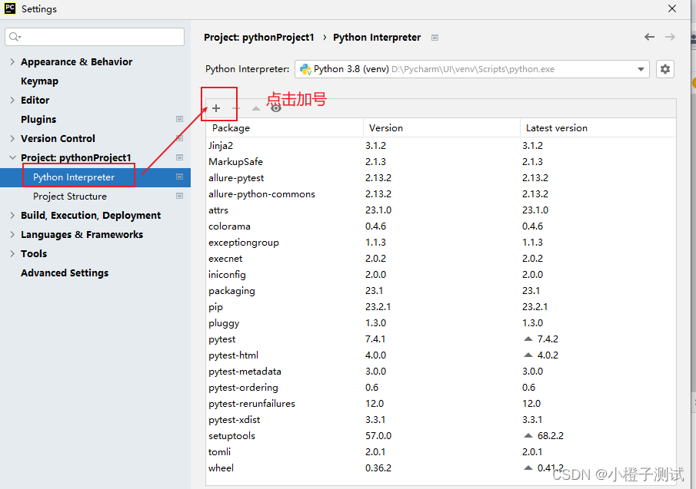Select the tomli package row
Viewport: 696px width, 489px height.
tap(441, 452)
